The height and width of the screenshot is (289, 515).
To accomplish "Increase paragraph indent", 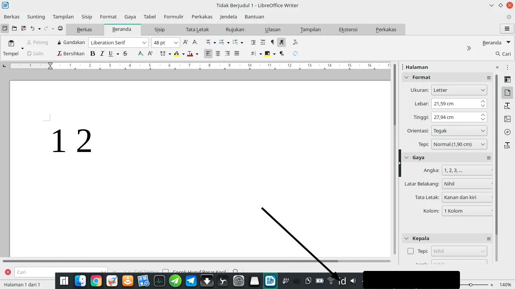I will point(253,43).
